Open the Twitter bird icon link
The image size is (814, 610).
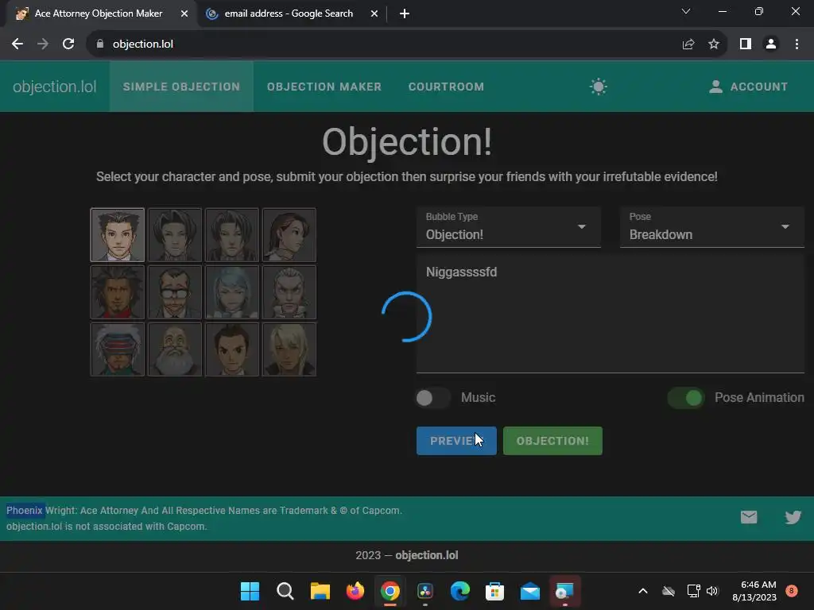pos(793,517)
